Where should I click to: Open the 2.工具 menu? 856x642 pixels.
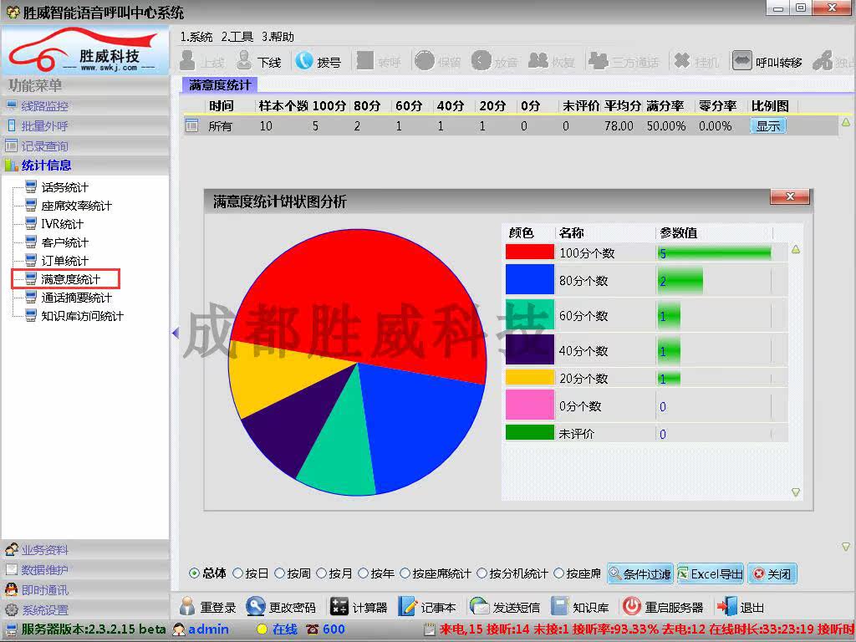pos(237,37)
